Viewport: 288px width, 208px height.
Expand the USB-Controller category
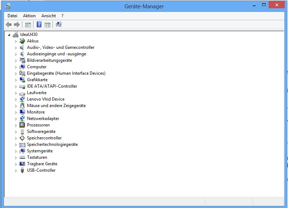click(16, 171)
